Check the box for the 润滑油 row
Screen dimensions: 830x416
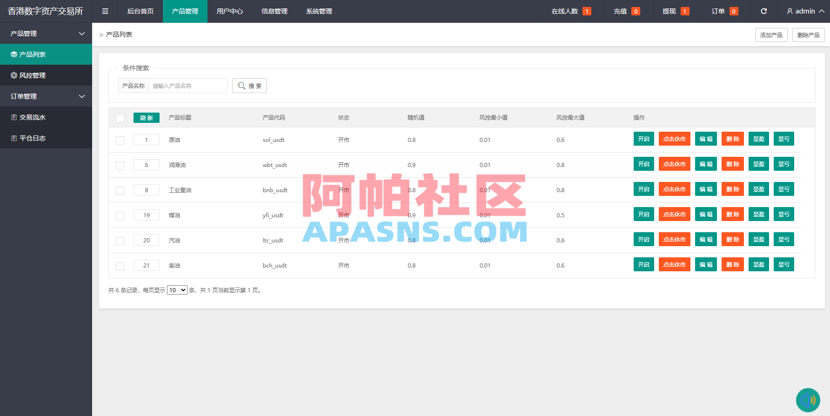point(120,166)
